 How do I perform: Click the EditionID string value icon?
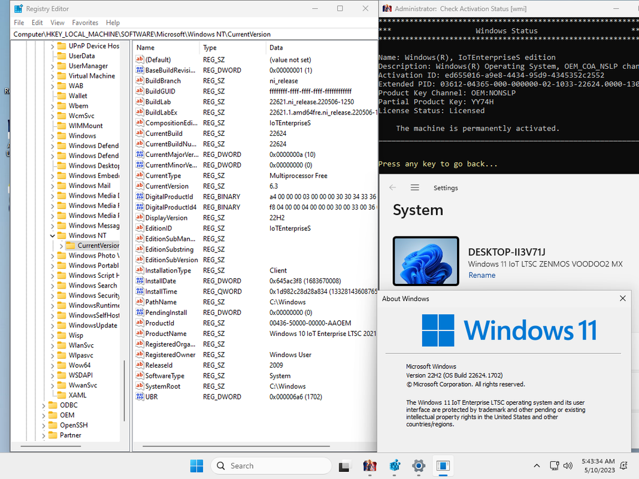pyautogui.click(x=140, y=228)
